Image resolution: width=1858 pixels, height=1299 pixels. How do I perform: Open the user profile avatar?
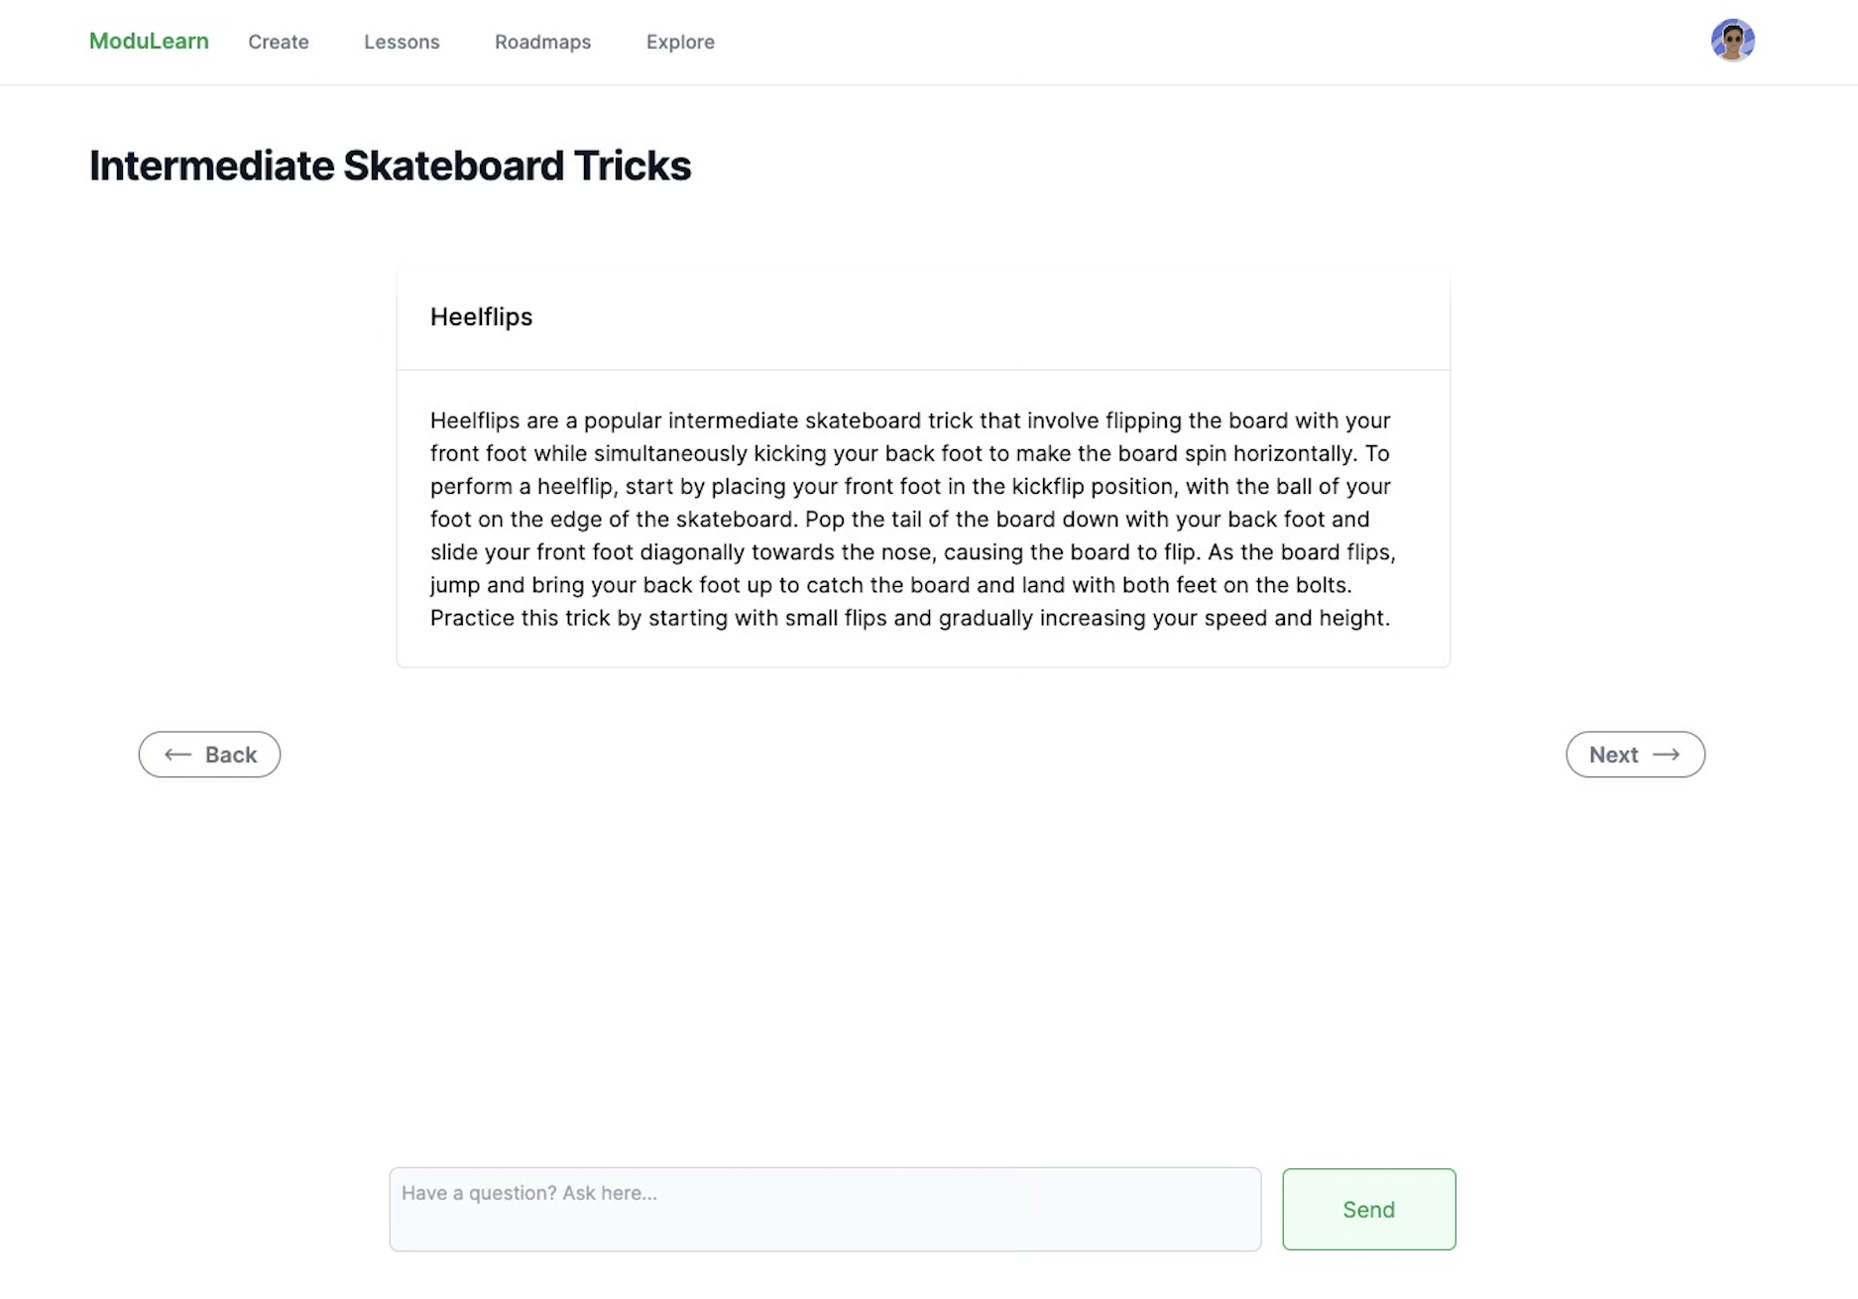tap(1732, 41)
